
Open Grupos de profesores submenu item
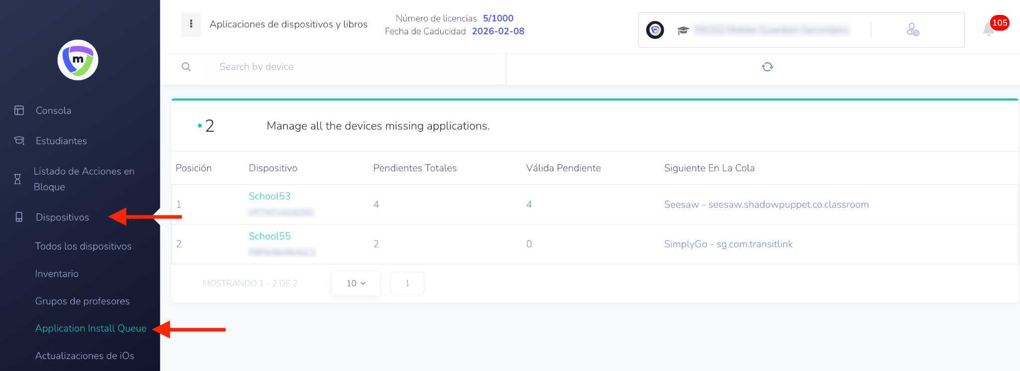click(82, 301)
